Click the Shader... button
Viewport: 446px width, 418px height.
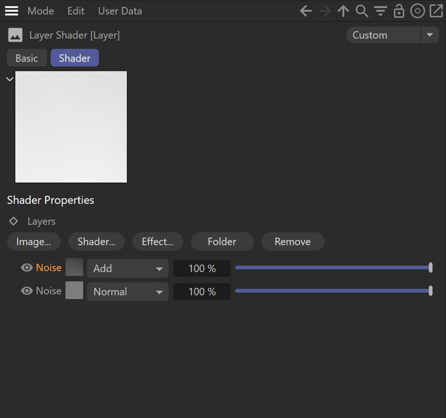coord(96,242)
